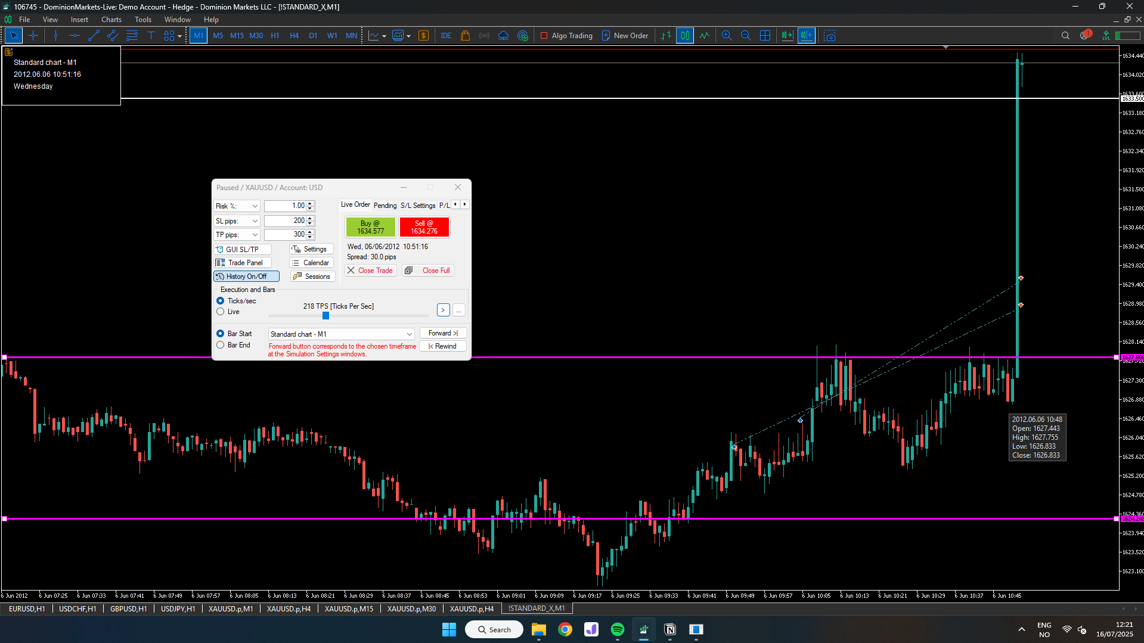1144x643 pixels.
Task: Open the account notifications icon
Action: pyautogui.click(x=1085, y=35)
